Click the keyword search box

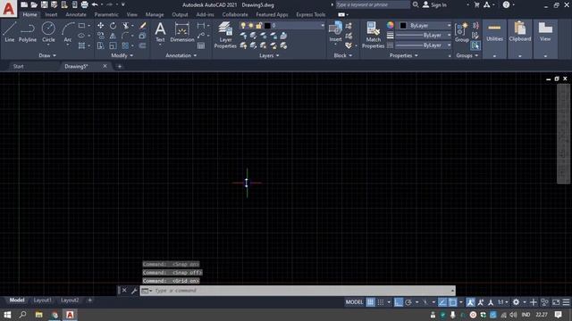(373, 4)
